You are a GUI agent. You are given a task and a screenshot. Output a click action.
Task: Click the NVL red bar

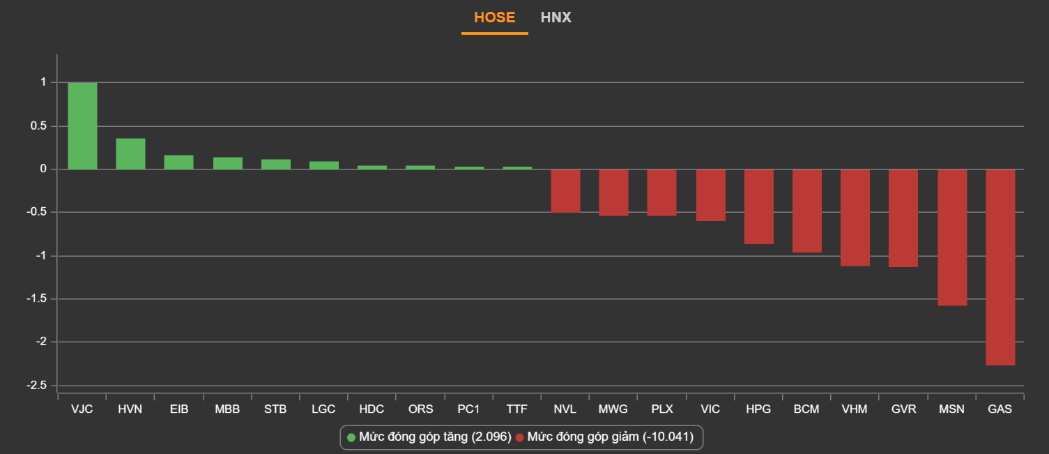pos(565,191)
